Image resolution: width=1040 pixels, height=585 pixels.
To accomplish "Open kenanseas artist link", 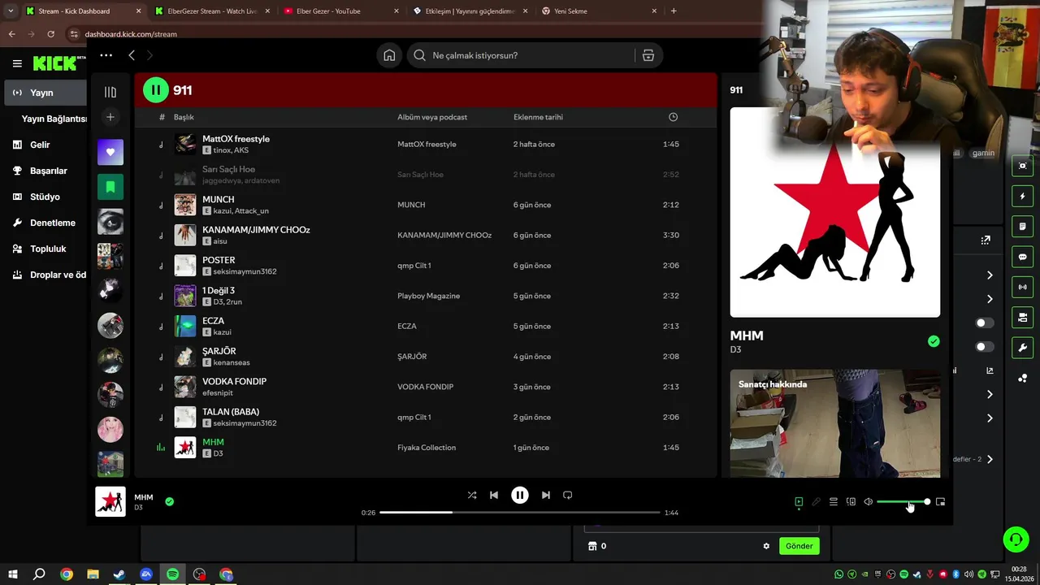I will pyautogui.click(x=232, y=362).
